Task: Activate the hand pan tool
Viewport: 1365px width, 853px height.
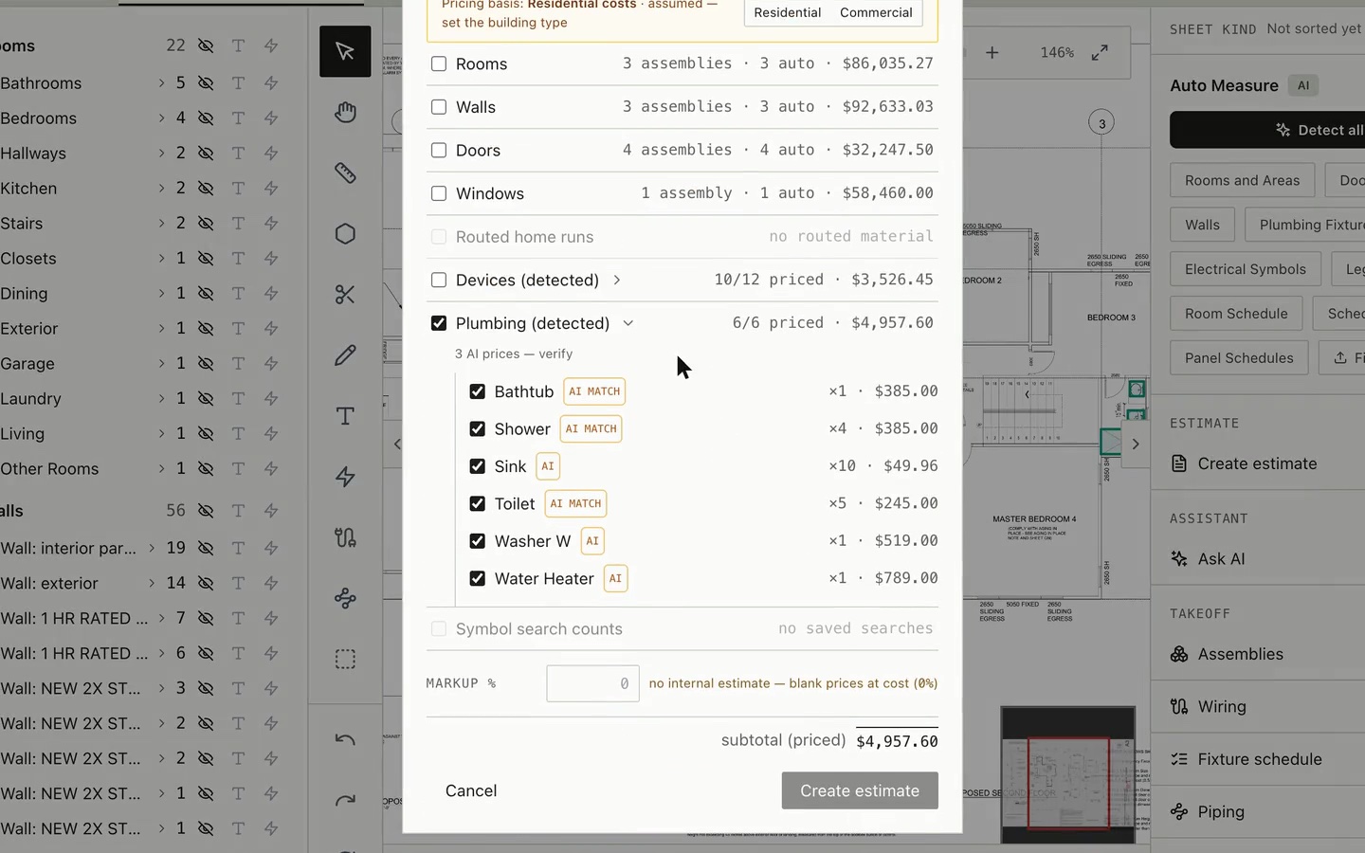Action: pyautogui.click(x=345, y=112)
